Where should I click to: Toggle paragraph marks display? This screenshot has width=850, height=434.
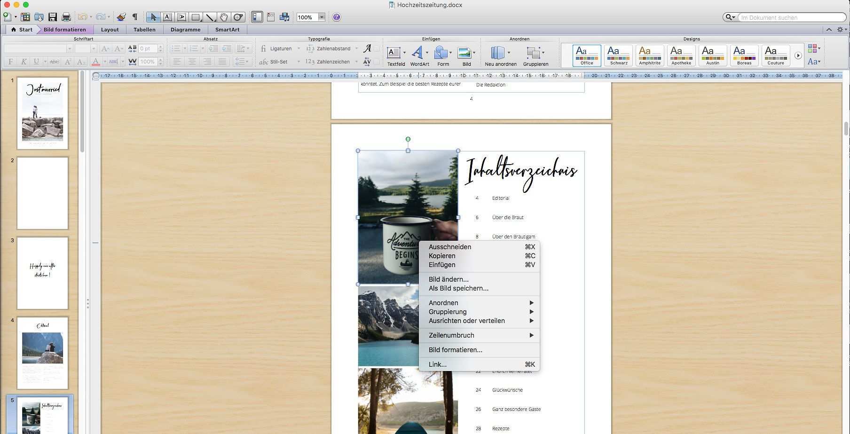[x=135, y=17]
